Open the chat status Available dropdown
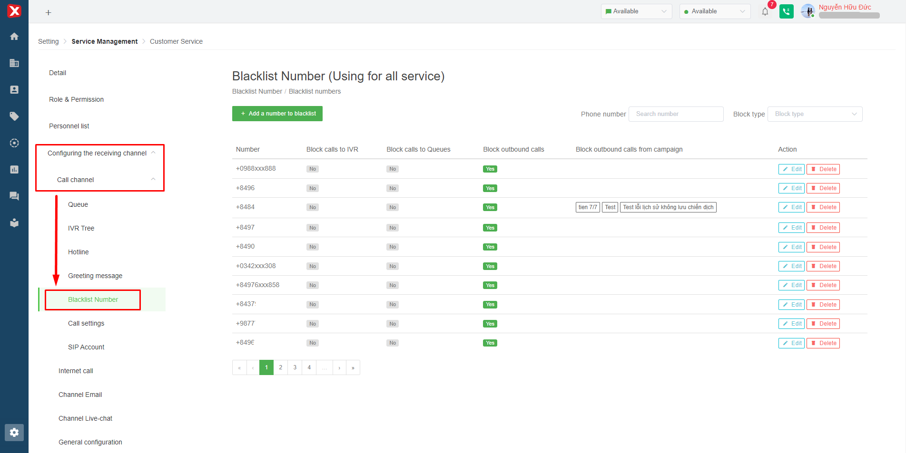 click(x=636, y=11)
